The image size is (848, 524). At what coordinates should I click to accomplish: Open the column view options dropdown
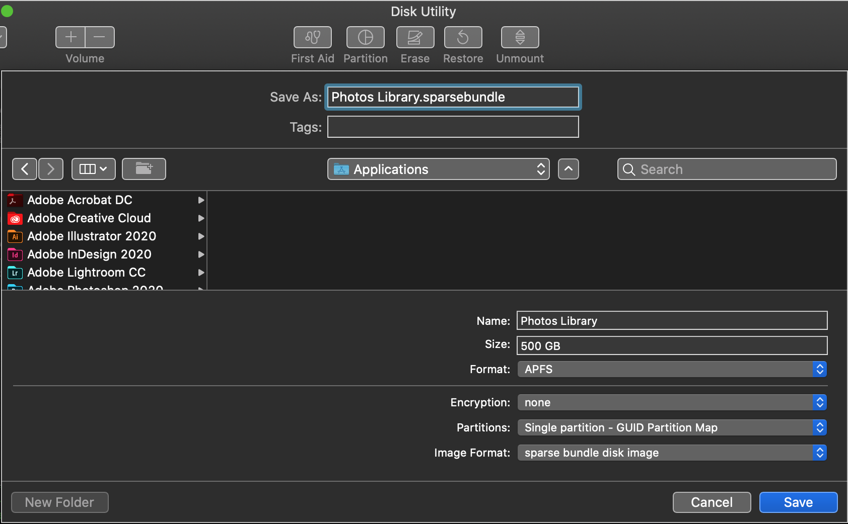click(93, 169)
